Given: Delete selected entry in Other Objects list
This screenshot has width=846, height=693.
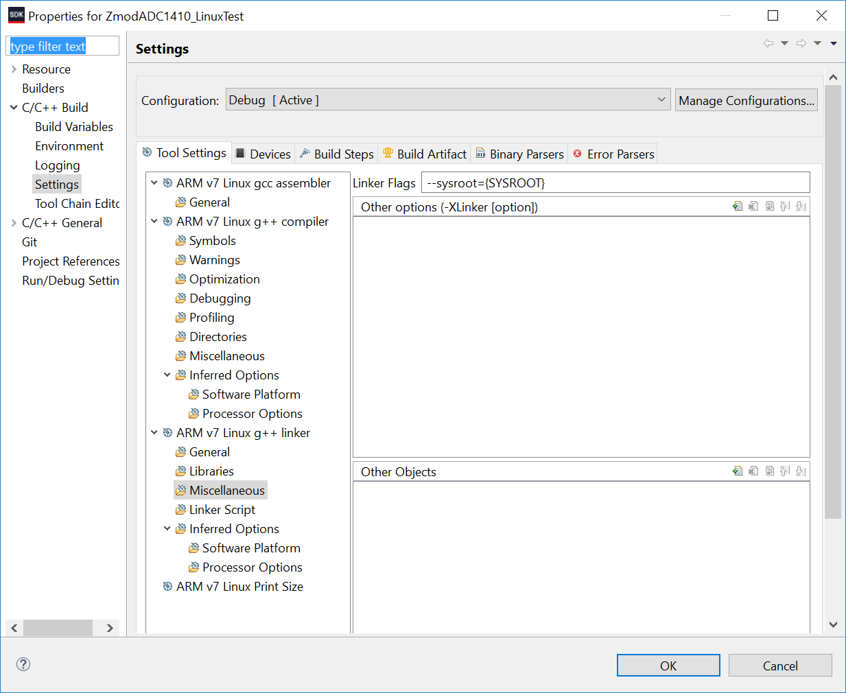Looking at the screenshot, I should coord(753,471).
